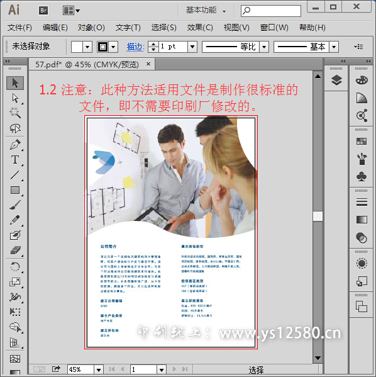Expand the stroke color dropdown arrow
The height and width of the screenshot is (377, 376).
(113, 47)
